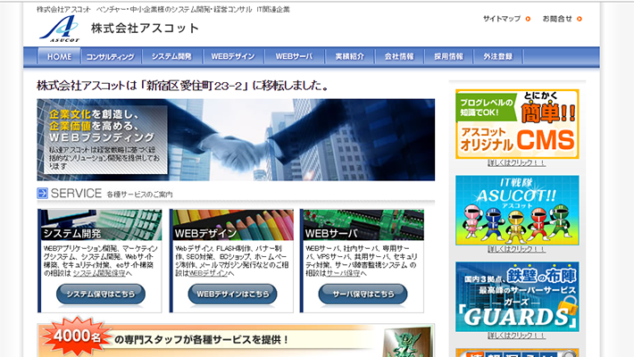This screenshot has height=357, width=634.
Task: Click 詳しくはクリック under GUARDS banner
Action: pos(517,336)
